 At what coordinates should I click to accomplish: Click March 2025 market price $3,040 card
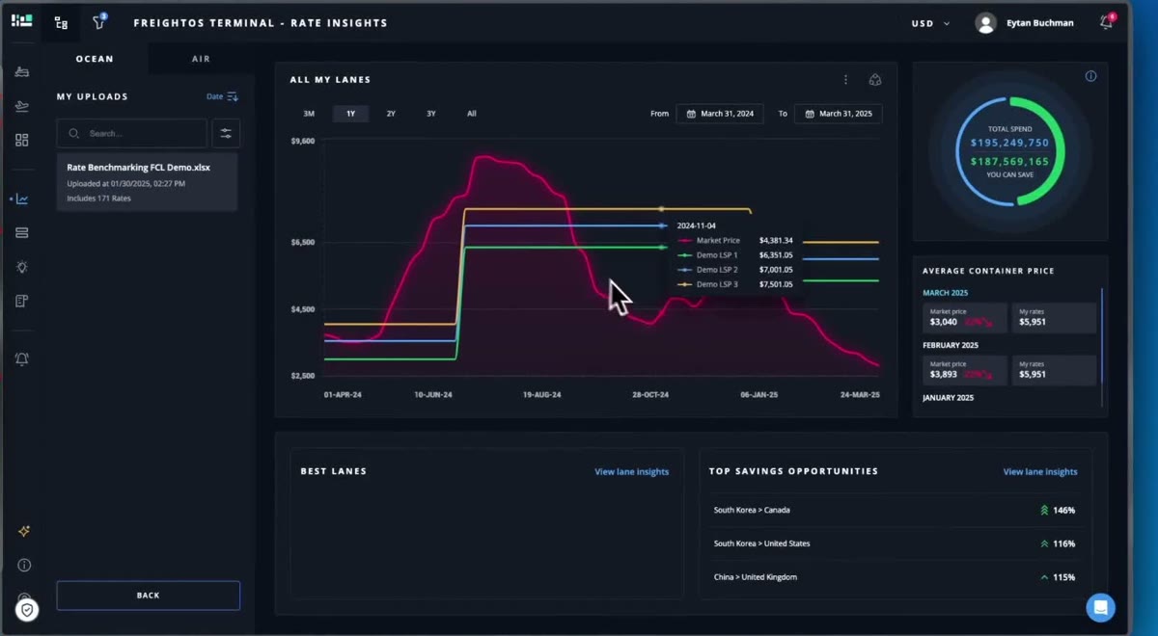click(964, 318)
